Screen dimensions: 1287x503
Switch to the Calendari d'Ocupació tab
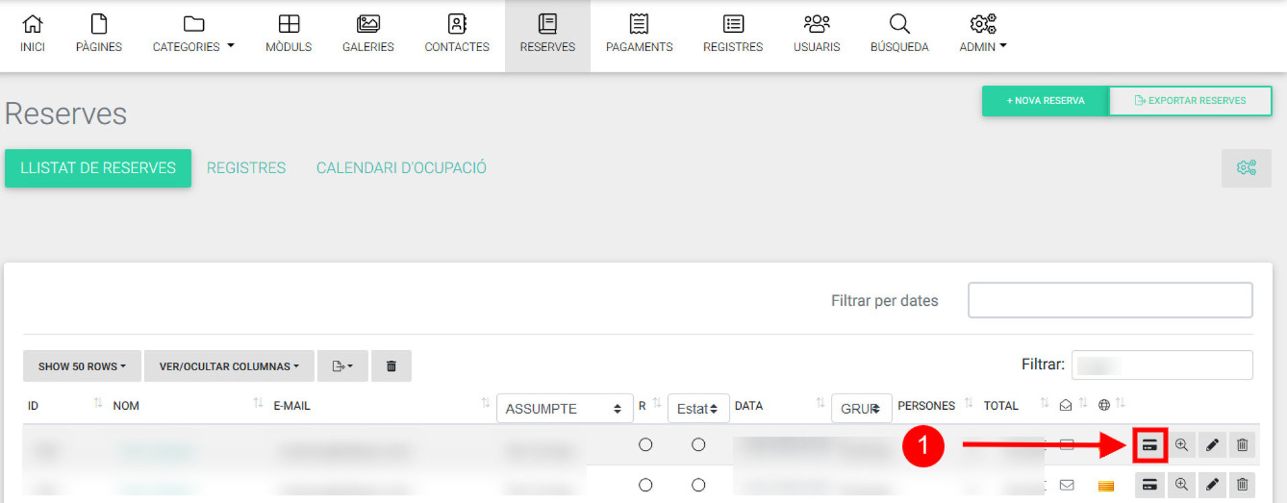[401, 168]
